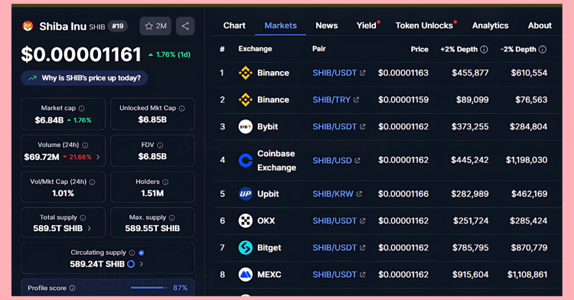Open Binance SHIB/TRY pair link
Viewport: 574px width, 300px height.
(x=331, y=100)
